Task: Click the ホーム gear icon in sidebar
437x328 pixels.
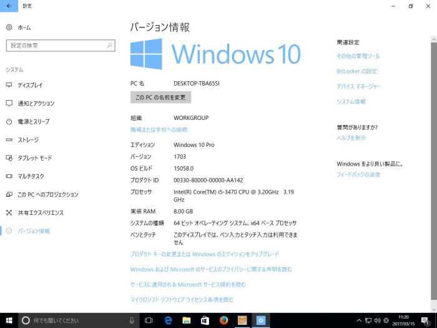Action: [9, 27]
